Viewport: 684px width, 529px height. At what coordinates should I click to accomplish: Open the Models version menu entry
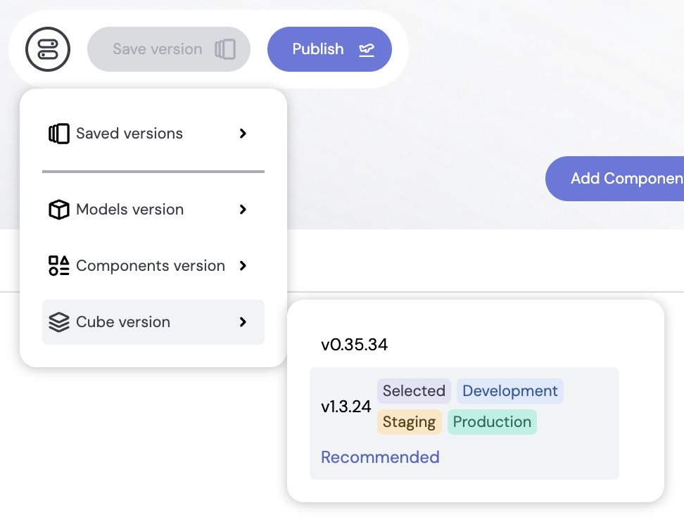click(153, 210)
